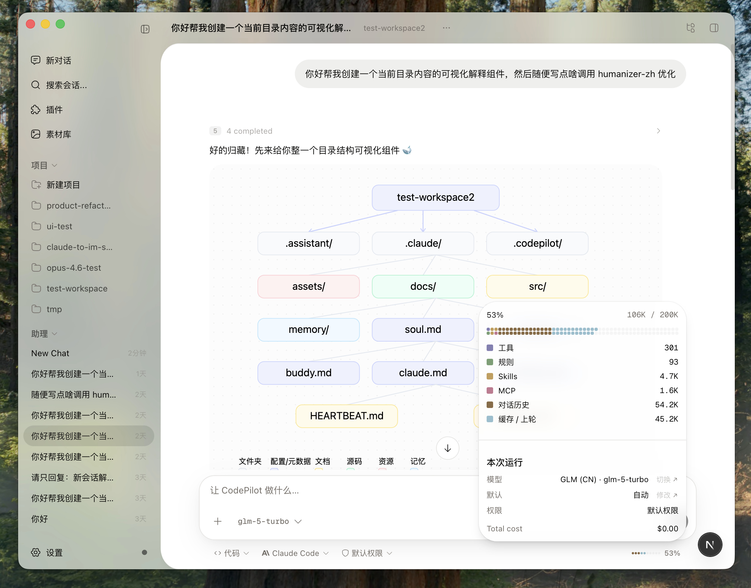Click the plus attachment icon in input
The image size is (751, 588).
pyautogui.click(x=218, y=521)
